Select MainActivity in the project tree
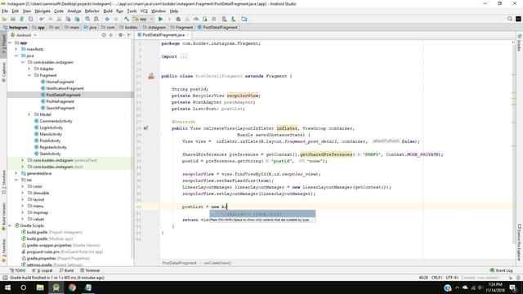The image size is (523, 294). pos(51,134)
